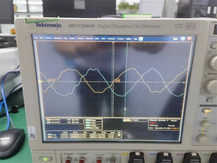Click the 100ps/div horizontal scale readout
The width and height of the screenshot is (217, 163).
153,121
